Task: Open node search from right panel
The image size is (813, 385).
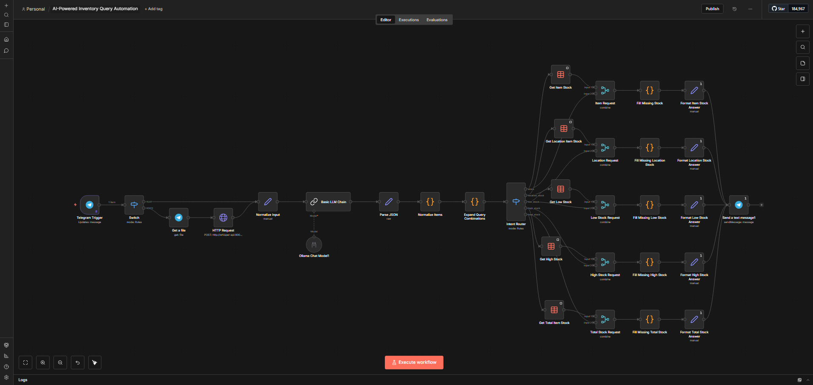Action: click(803, 47)
